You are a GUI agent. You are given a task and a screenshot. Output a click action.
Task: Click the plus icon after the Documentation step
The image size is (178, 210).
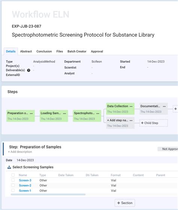point(175,109)
